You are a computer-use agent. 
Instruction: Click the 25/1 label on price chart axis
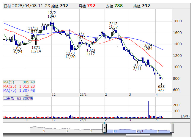point(83,95)
